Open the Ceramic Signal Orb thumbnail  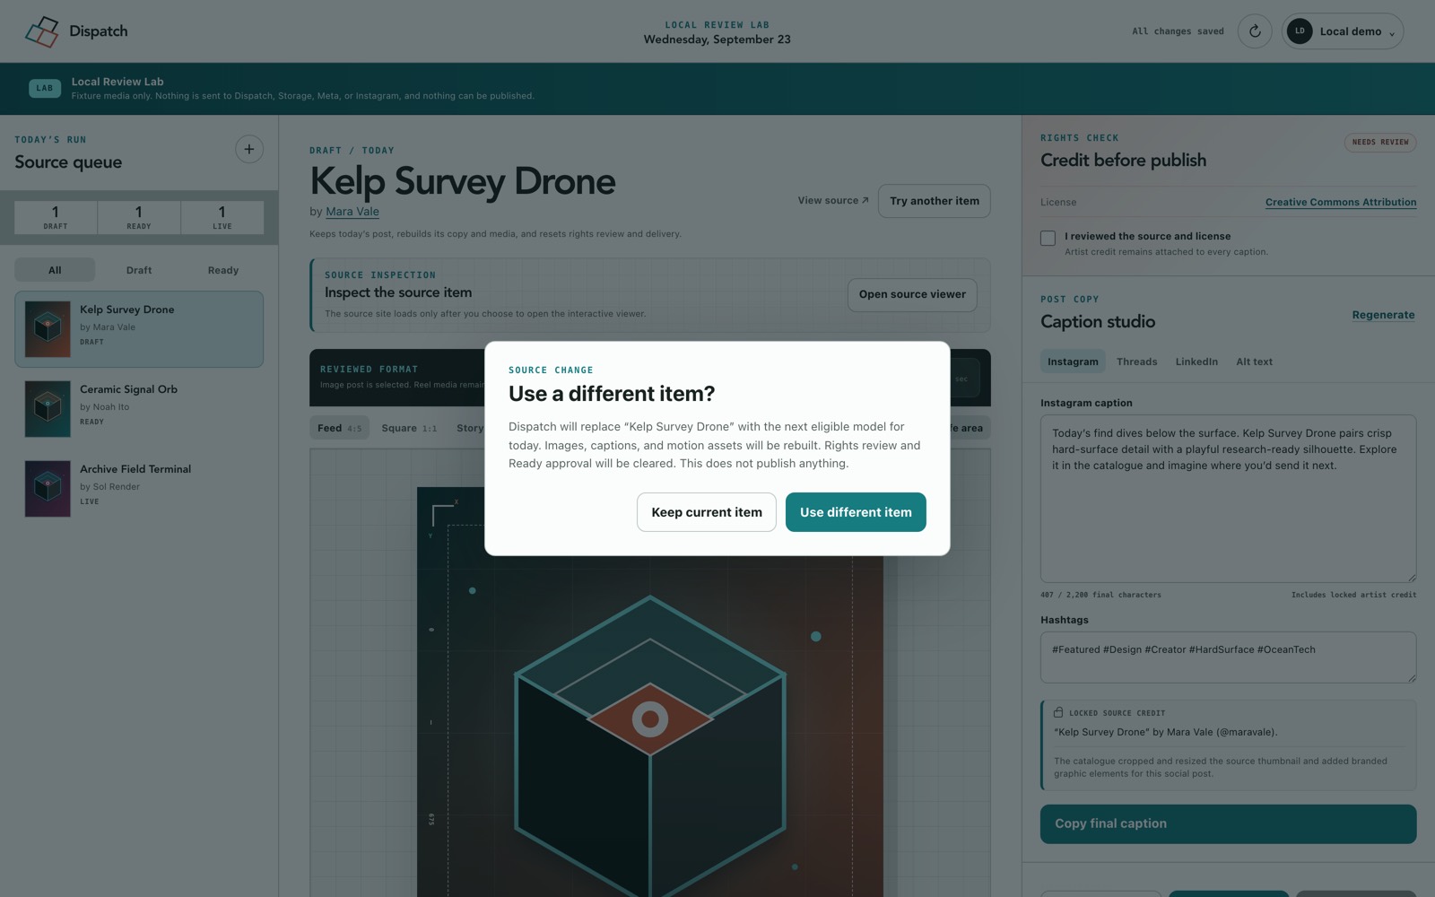click(x=48, y=408)
